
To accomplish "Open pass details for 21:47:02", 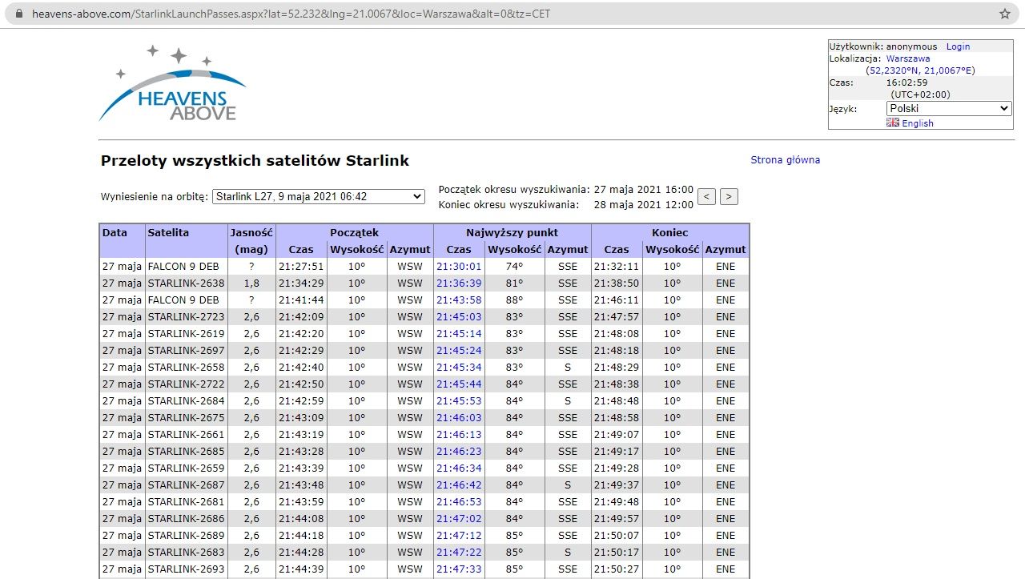I will pyautogui.click(x=459, y=519).
